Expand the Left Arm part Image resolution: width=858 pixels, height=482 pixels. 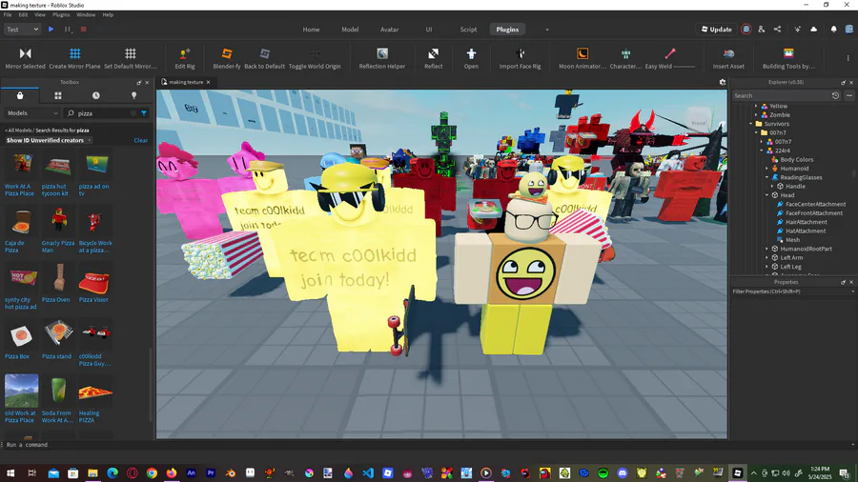pos(767,258)
